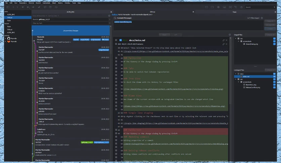This screenshot has width=281, height=163.
Task: Click the diff view vertical scrollbar
Action: [230, 71]
